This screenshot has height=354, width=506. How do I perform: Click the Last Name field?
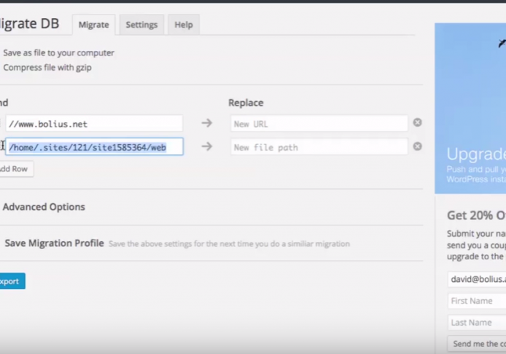[477, 323]
